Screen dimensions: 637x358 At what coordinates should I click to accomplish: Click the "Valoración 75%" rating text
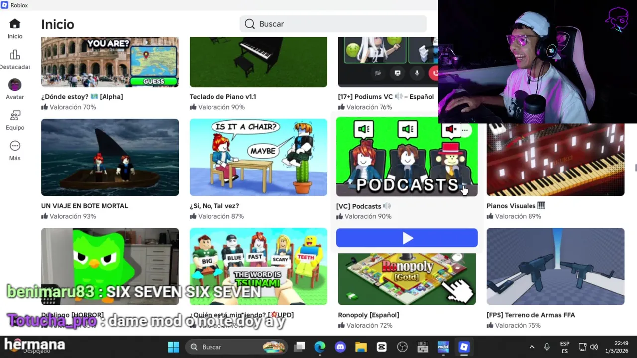[x=518, y=325]
